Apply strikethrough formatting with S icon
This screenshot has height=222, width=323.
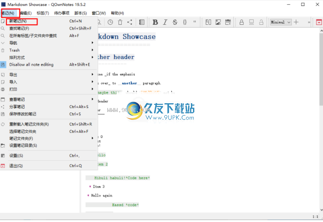pos(175,22)
